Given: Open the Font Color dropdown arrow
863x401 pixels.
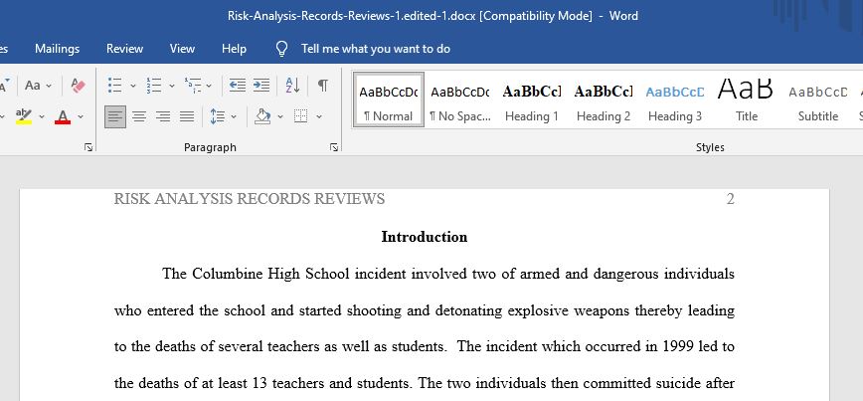Looking at the screenshot, I should tap(81, 116).
